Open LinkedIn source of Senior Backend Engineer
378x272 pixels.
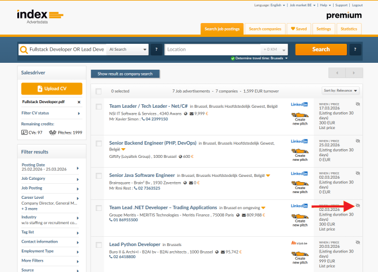(x=299, y=141)
